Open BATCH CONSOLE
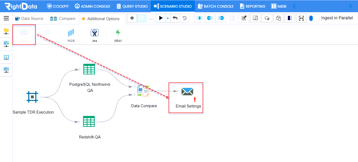 216,6
